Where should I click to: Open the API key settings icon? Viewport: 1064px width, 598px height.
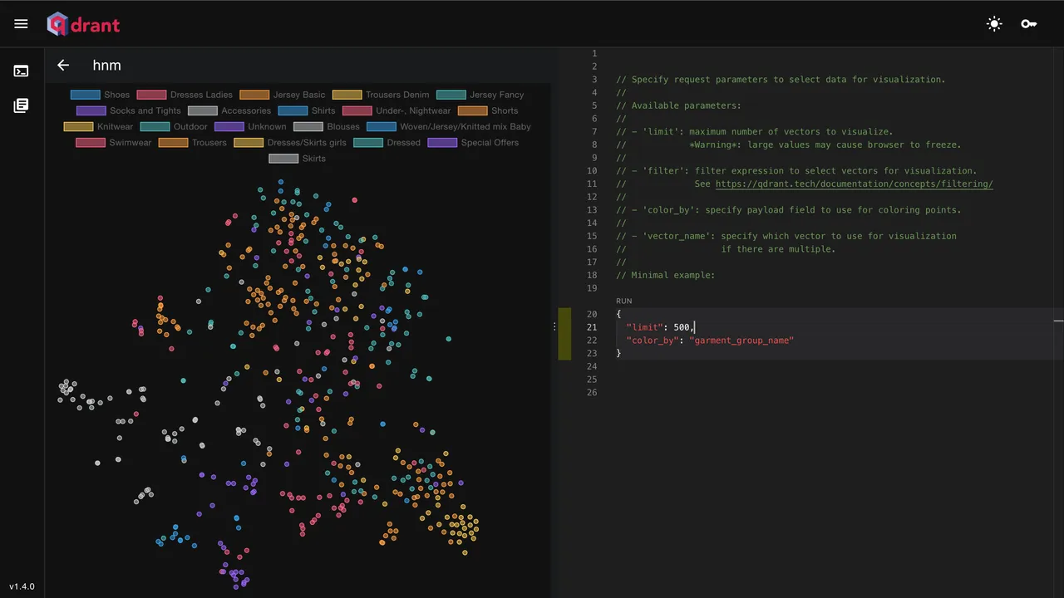[1029, 24]
